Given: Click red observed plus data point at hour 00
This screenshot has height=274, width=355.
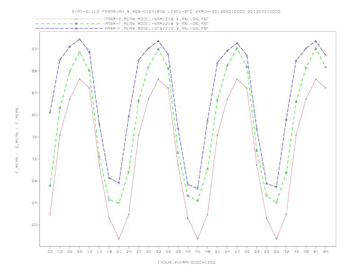Looking at the screenshot, I should (x=50, y=214).
